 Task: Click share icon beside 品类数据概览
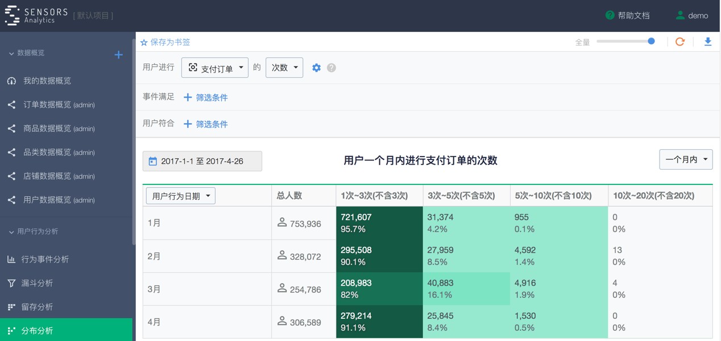pyautogui.click(x=11, y=152)
